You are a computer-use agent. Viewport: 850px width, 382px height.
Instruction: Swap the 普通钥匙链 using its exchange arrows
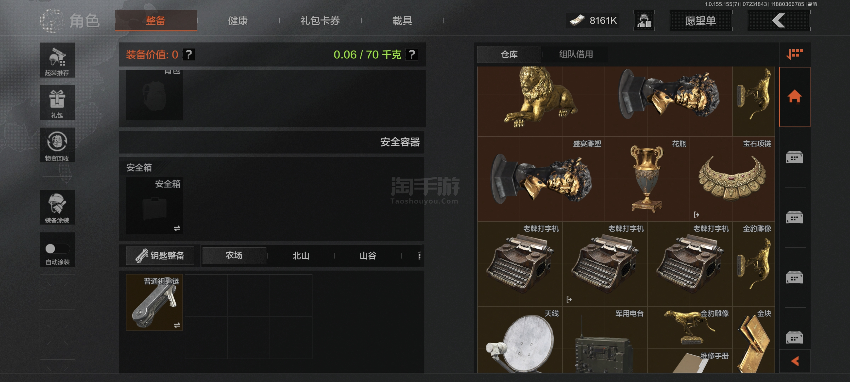tap(177, 325)
